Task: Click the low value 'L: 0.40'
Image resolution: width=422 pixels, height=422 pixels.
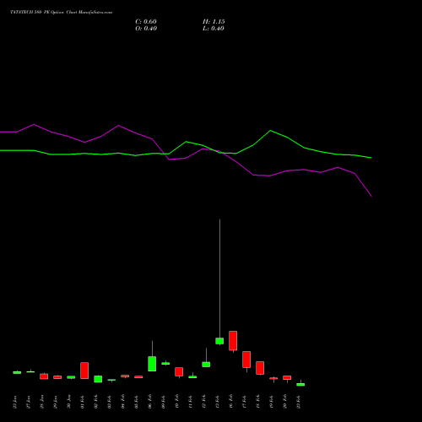Action: click(x=214, y=29)
